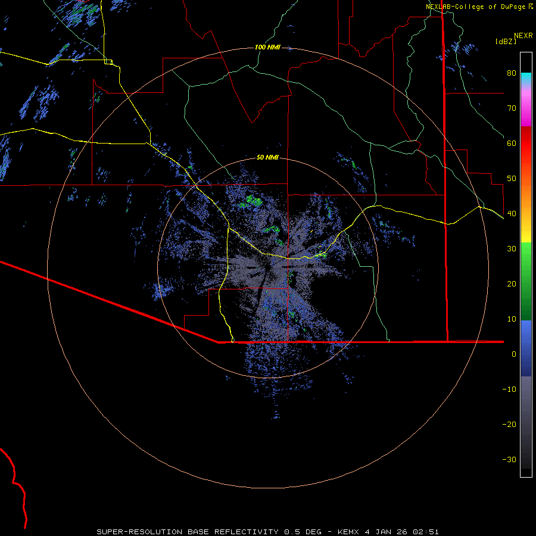Click the -20 value on the dBZ scale
Screen dimensions: 536x536
click(509, 425)
